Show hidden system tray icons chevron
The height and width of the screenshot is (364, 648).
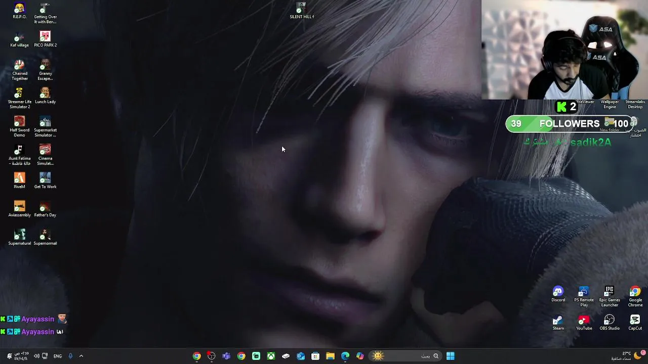pyautogui.click(x=81, y=356)
